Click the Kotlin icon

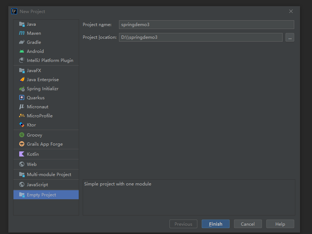22,154
